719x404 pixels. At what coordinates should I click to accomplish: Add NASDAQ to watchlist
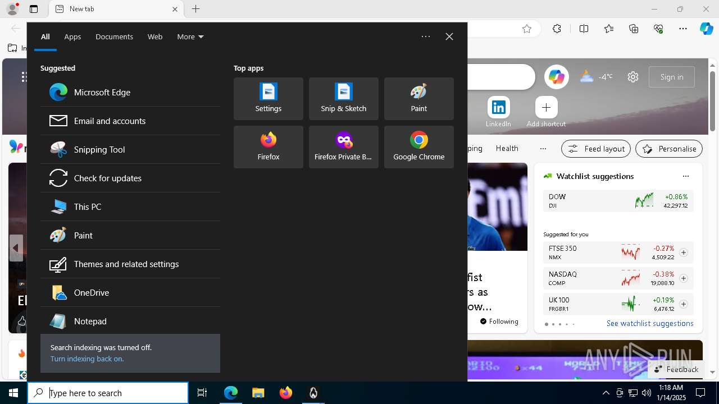[x=684, y=278]
